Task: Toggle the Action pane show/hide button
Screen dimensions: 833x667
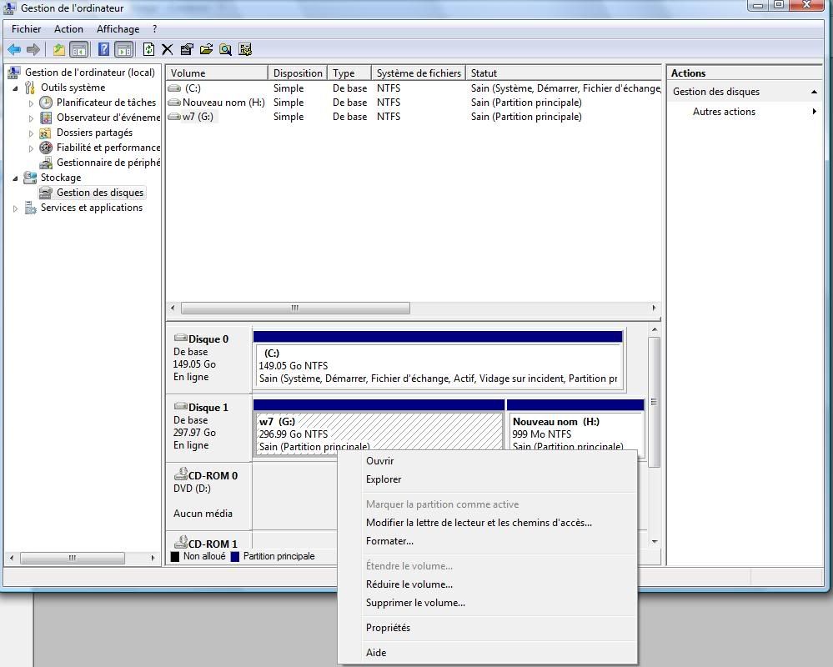Action: point(123,49)
